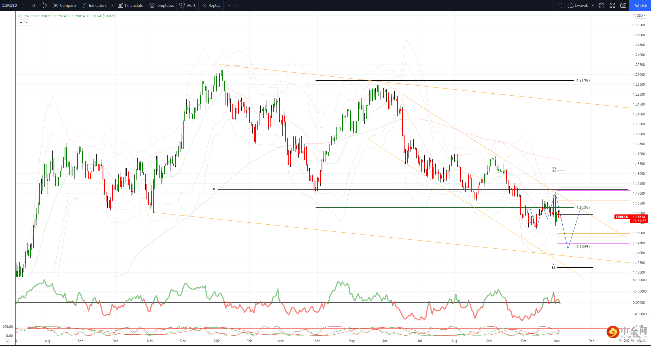Screen dimensions: 651x346
Task: Toggle the Z timezone button
Action: click(8, 341)
